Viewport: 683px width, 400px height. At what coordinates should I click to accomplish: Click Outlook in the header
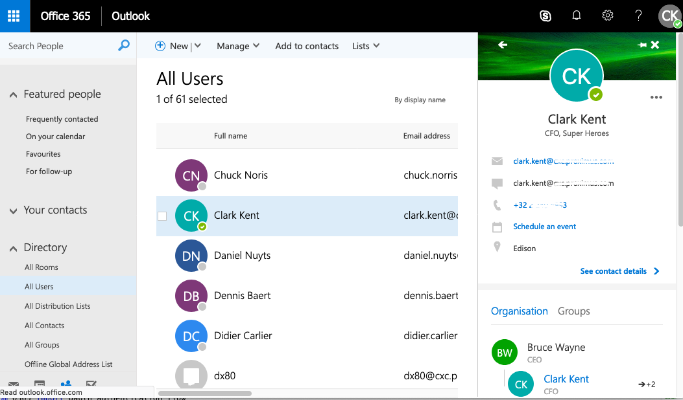coord(130,16)
